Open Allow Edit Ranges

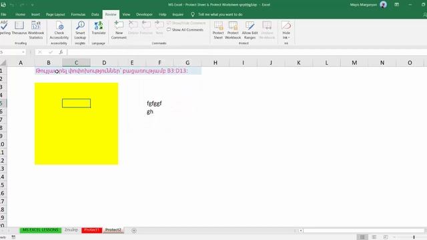coord(250,30)
